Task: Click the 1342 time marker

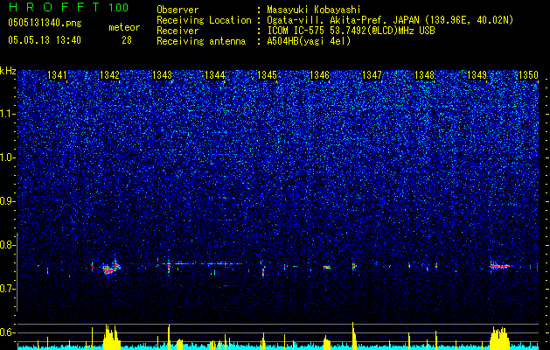Action: [109, 75]
